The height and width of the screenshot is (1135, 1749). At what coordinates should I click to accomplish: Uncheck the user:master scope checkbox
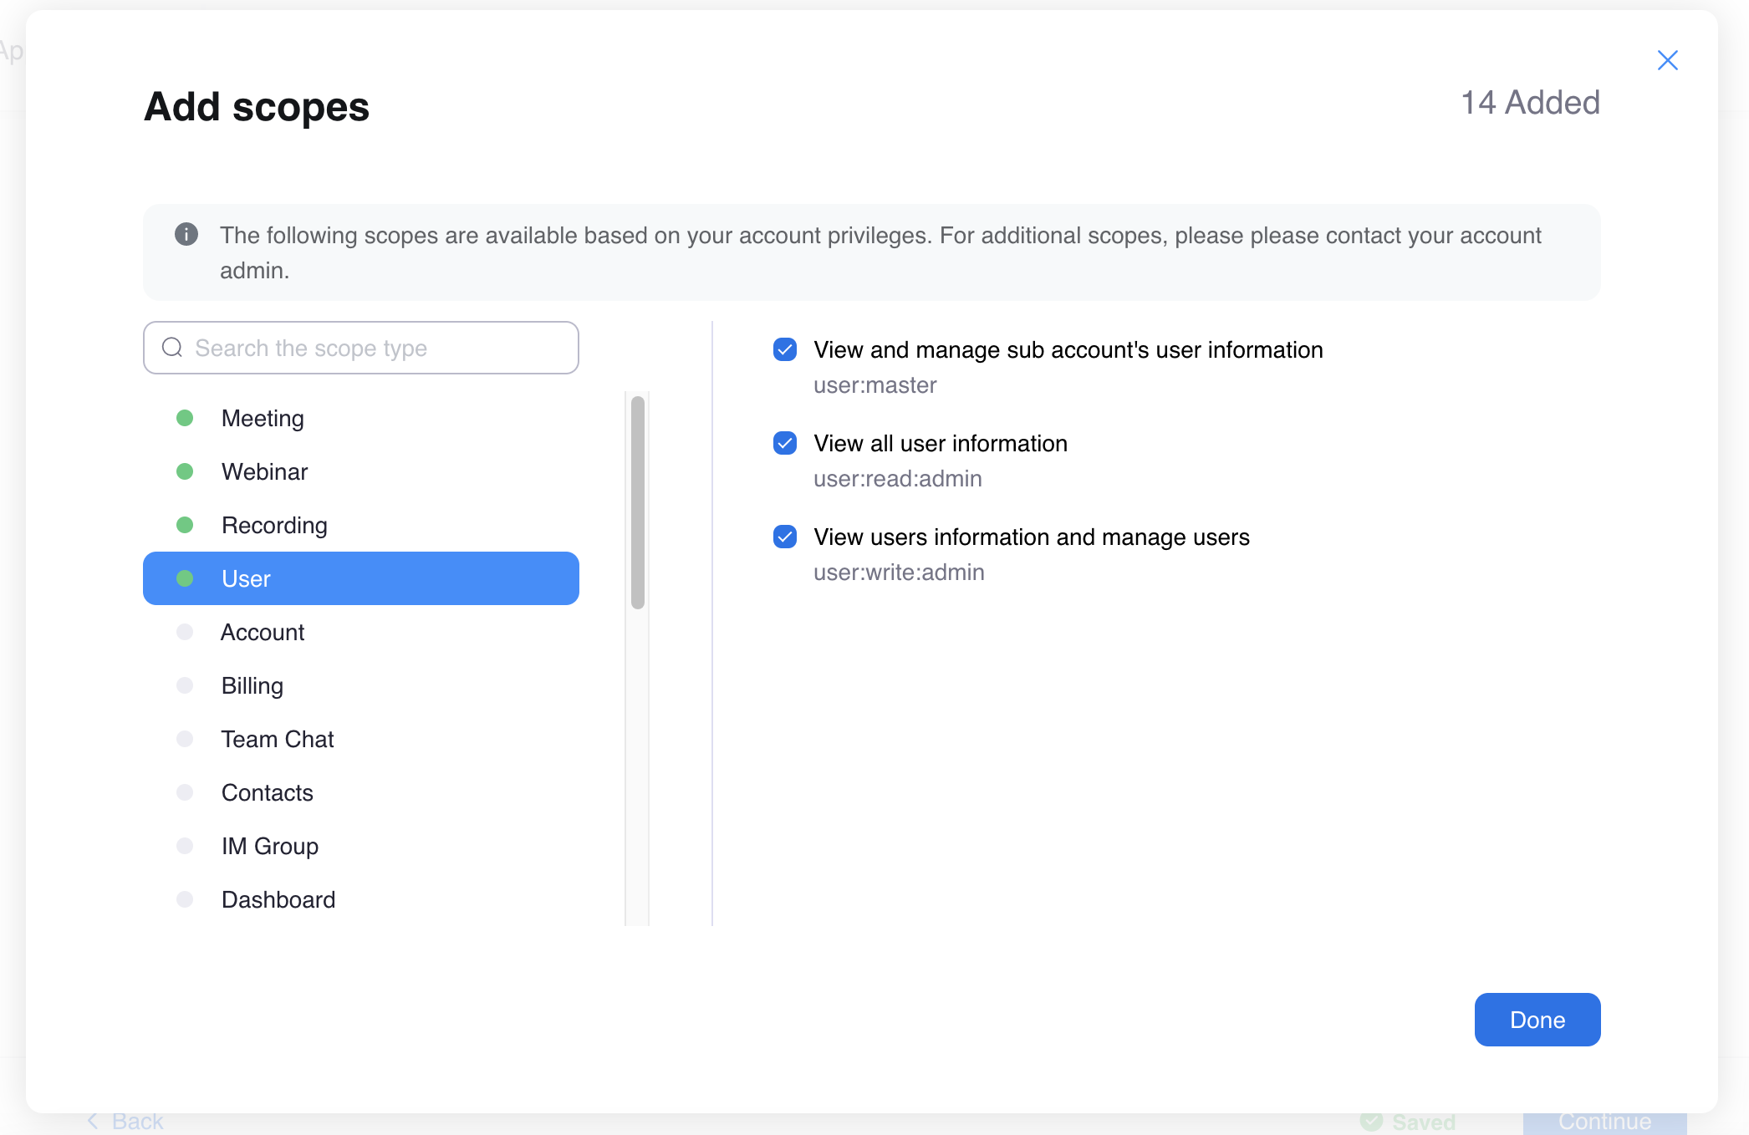tap(785, 349)
